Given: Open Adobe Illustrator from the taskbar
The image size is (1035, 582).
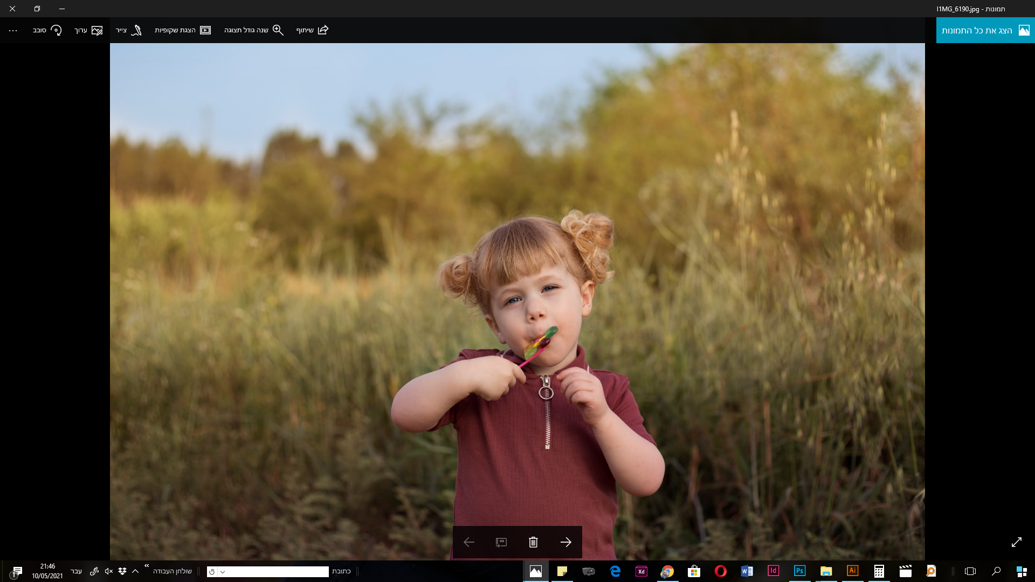Looking at the screenshot, I should coord(852,571).
